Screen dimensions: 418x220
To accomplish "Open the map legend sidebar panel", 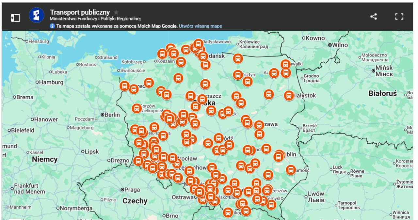I will click(x=15, y=18).
